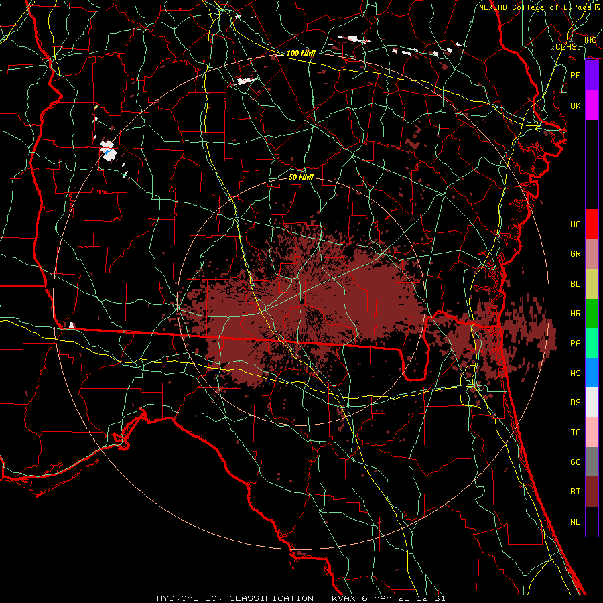Pick the RA light green legend swatch
This screenshot has height=603, width=603.
coord(592,343)
